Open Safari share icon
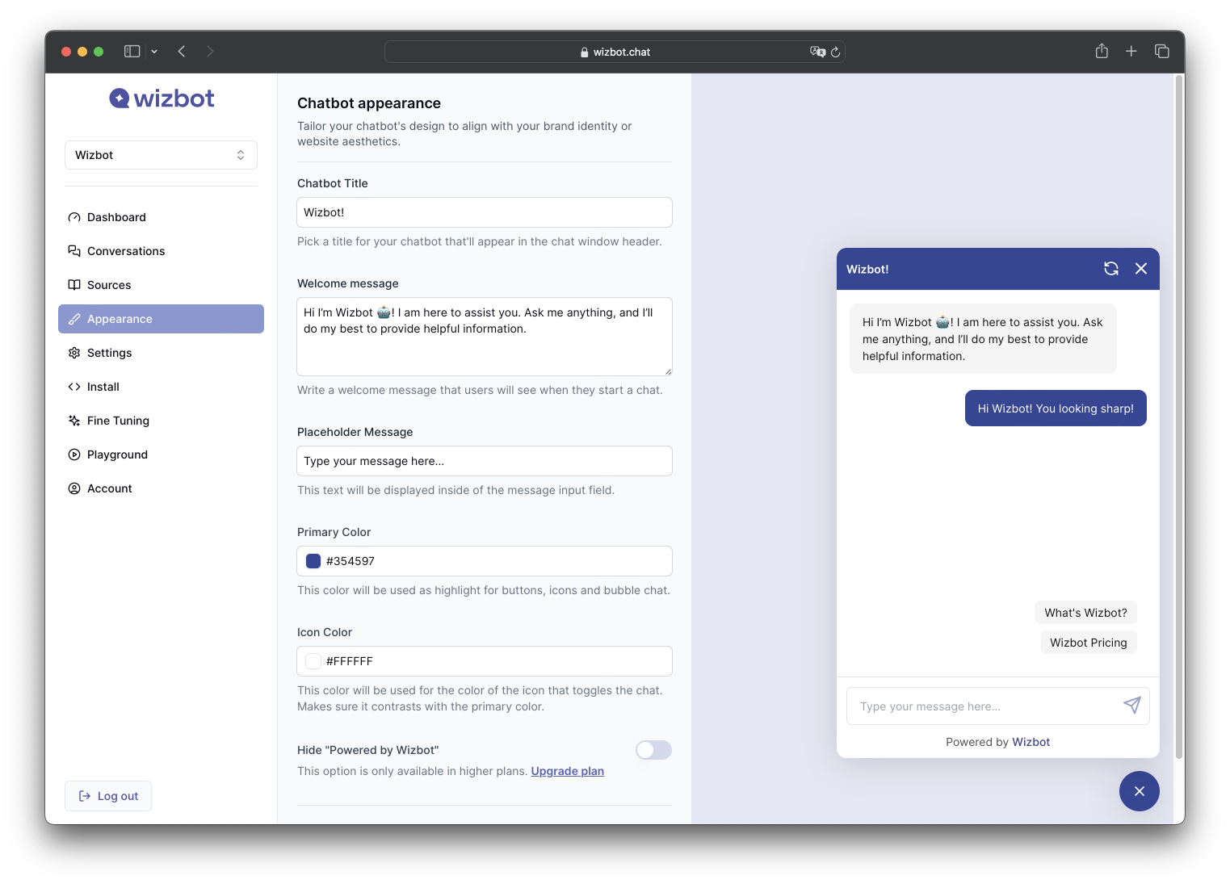Image resolution: width=1230 pixels, height=884 pixels. click(1102, 51)
